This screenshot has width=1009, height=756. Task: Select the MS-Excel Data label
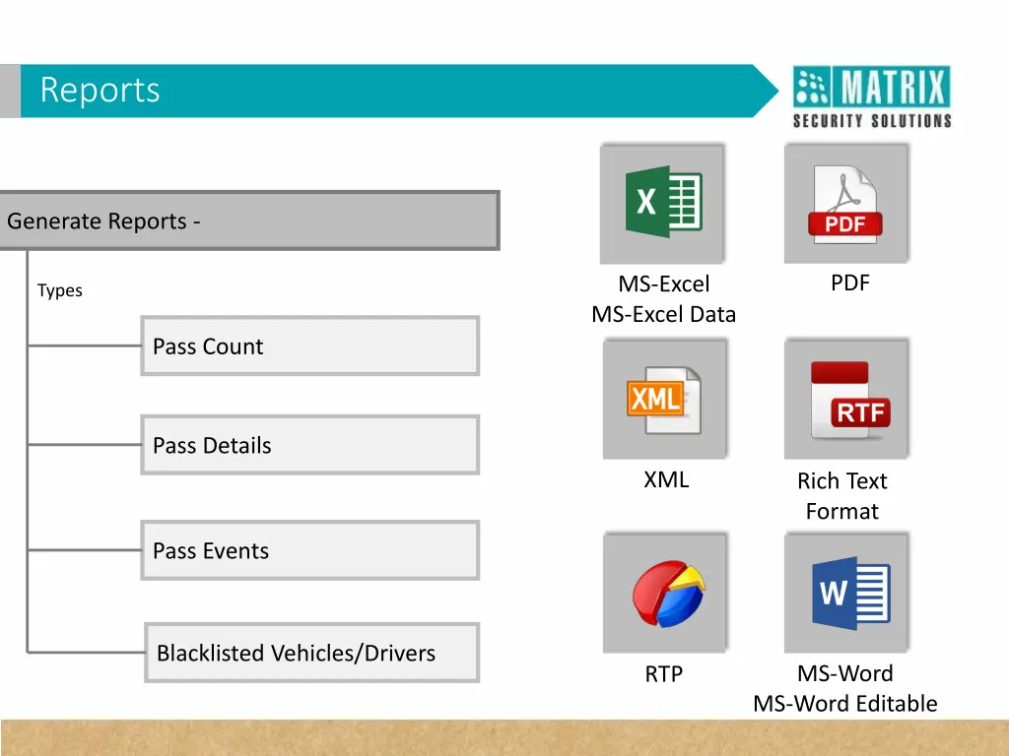click(663, 314)
